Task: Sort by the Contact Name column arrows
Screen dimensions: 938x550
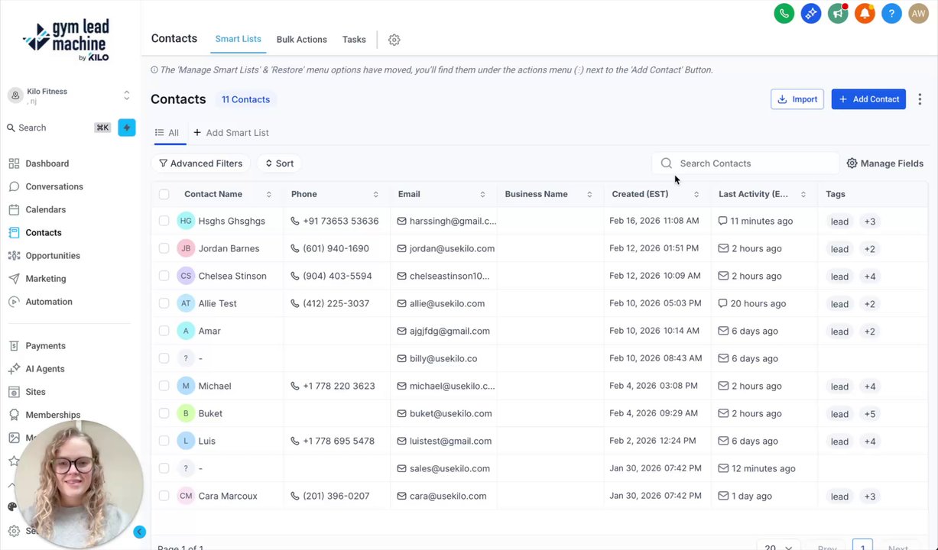Action: (269, 194)
